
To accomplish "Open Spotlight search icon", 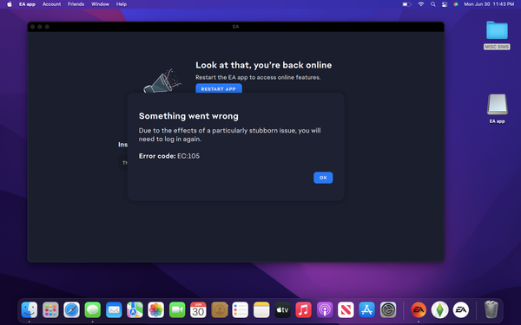I will tap(433, 4).
